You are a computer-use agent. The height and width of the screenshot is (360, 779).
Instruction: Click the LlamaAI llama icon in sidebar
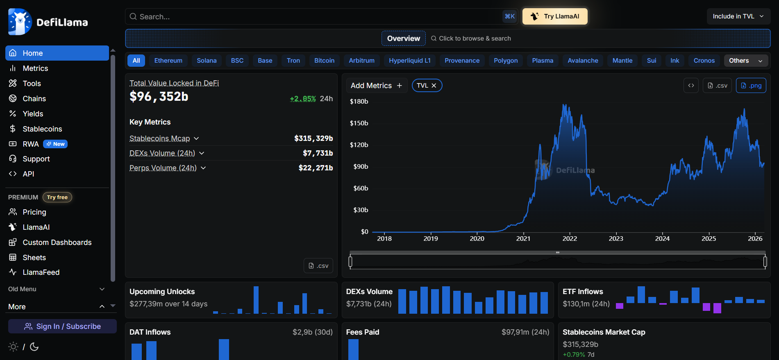(13, 227)
